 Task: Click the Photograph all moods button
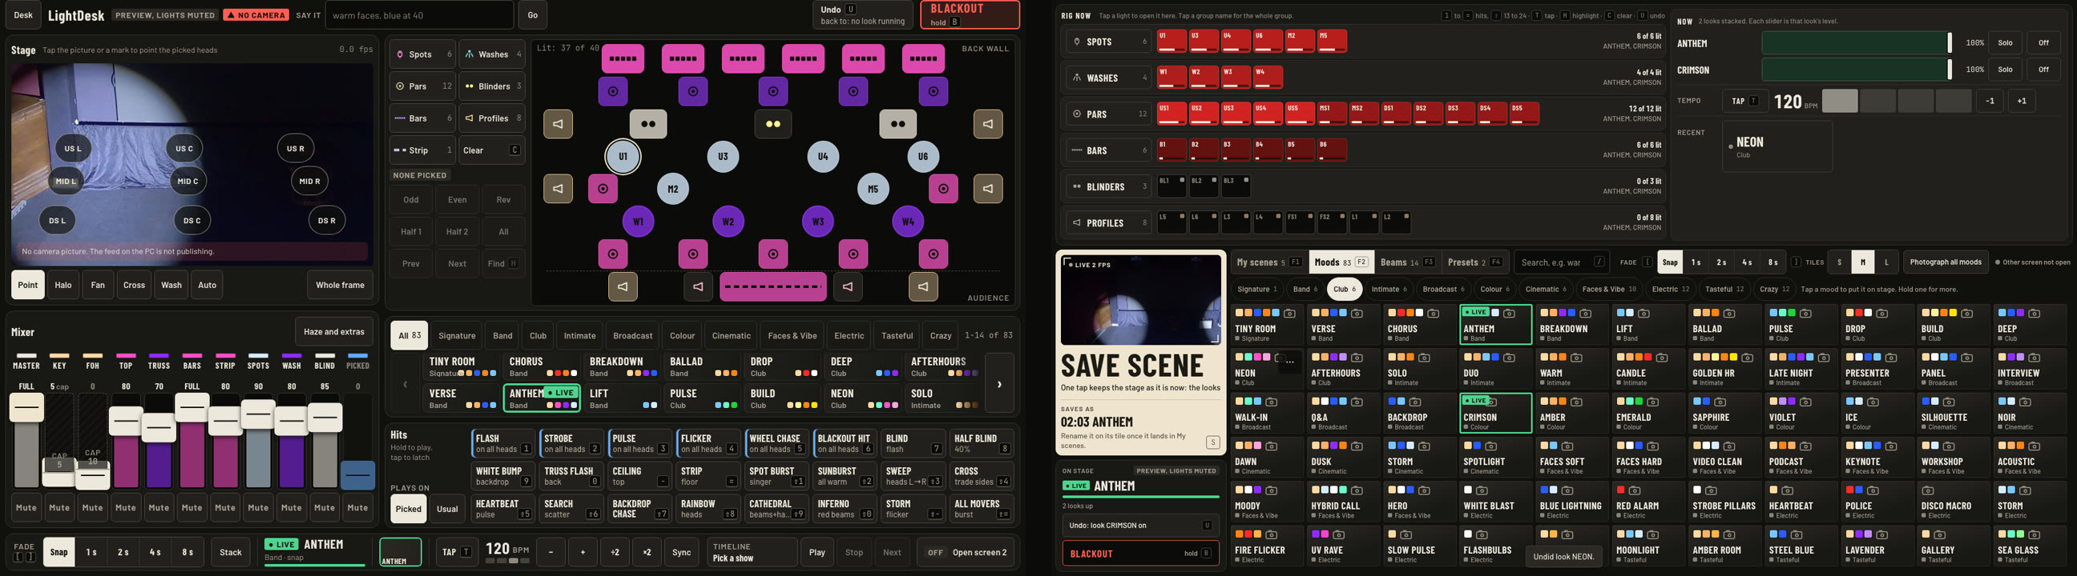click(1946, 262)
